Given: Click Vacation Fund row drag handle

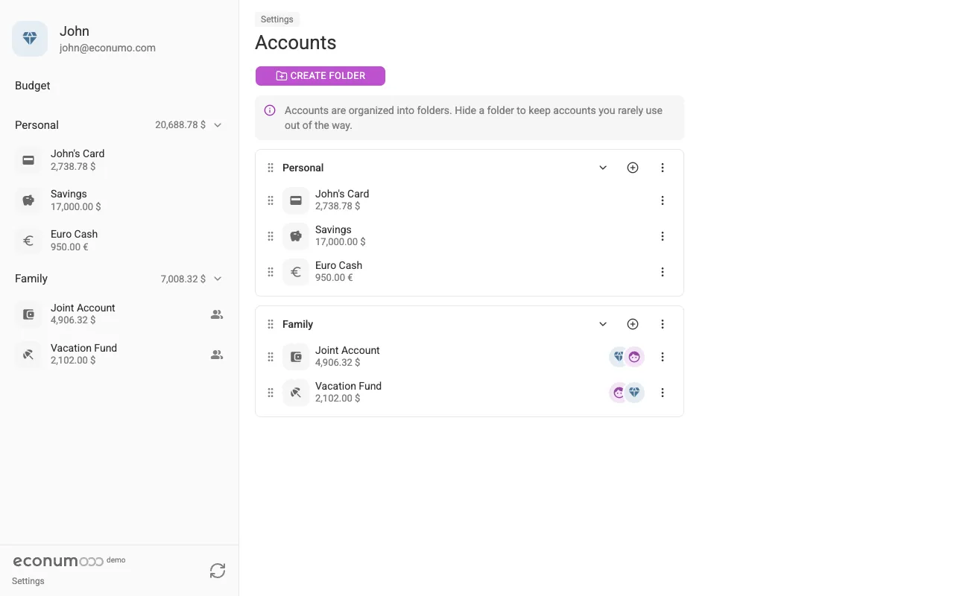Looking at the screenshot, I should (x=271, y=393).
